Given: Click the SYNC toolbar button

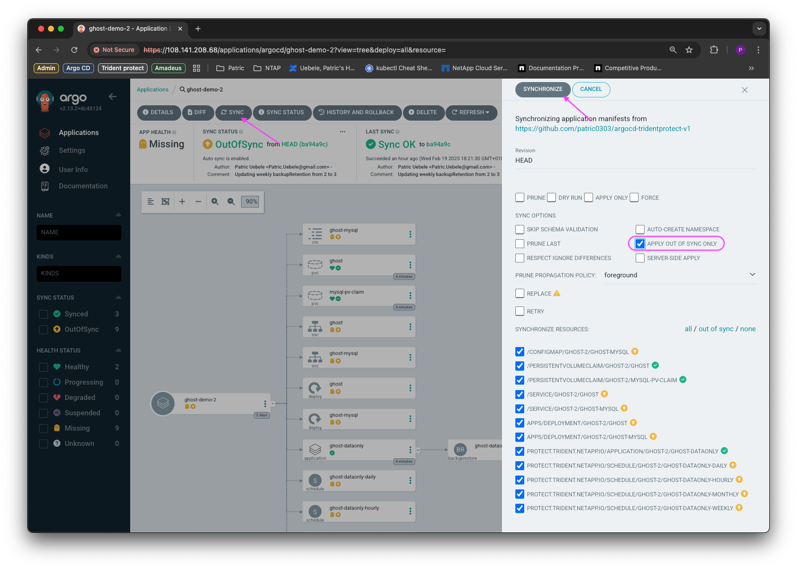Looking at the screenshot, I should pyautogui.click(x=233, y=112).
